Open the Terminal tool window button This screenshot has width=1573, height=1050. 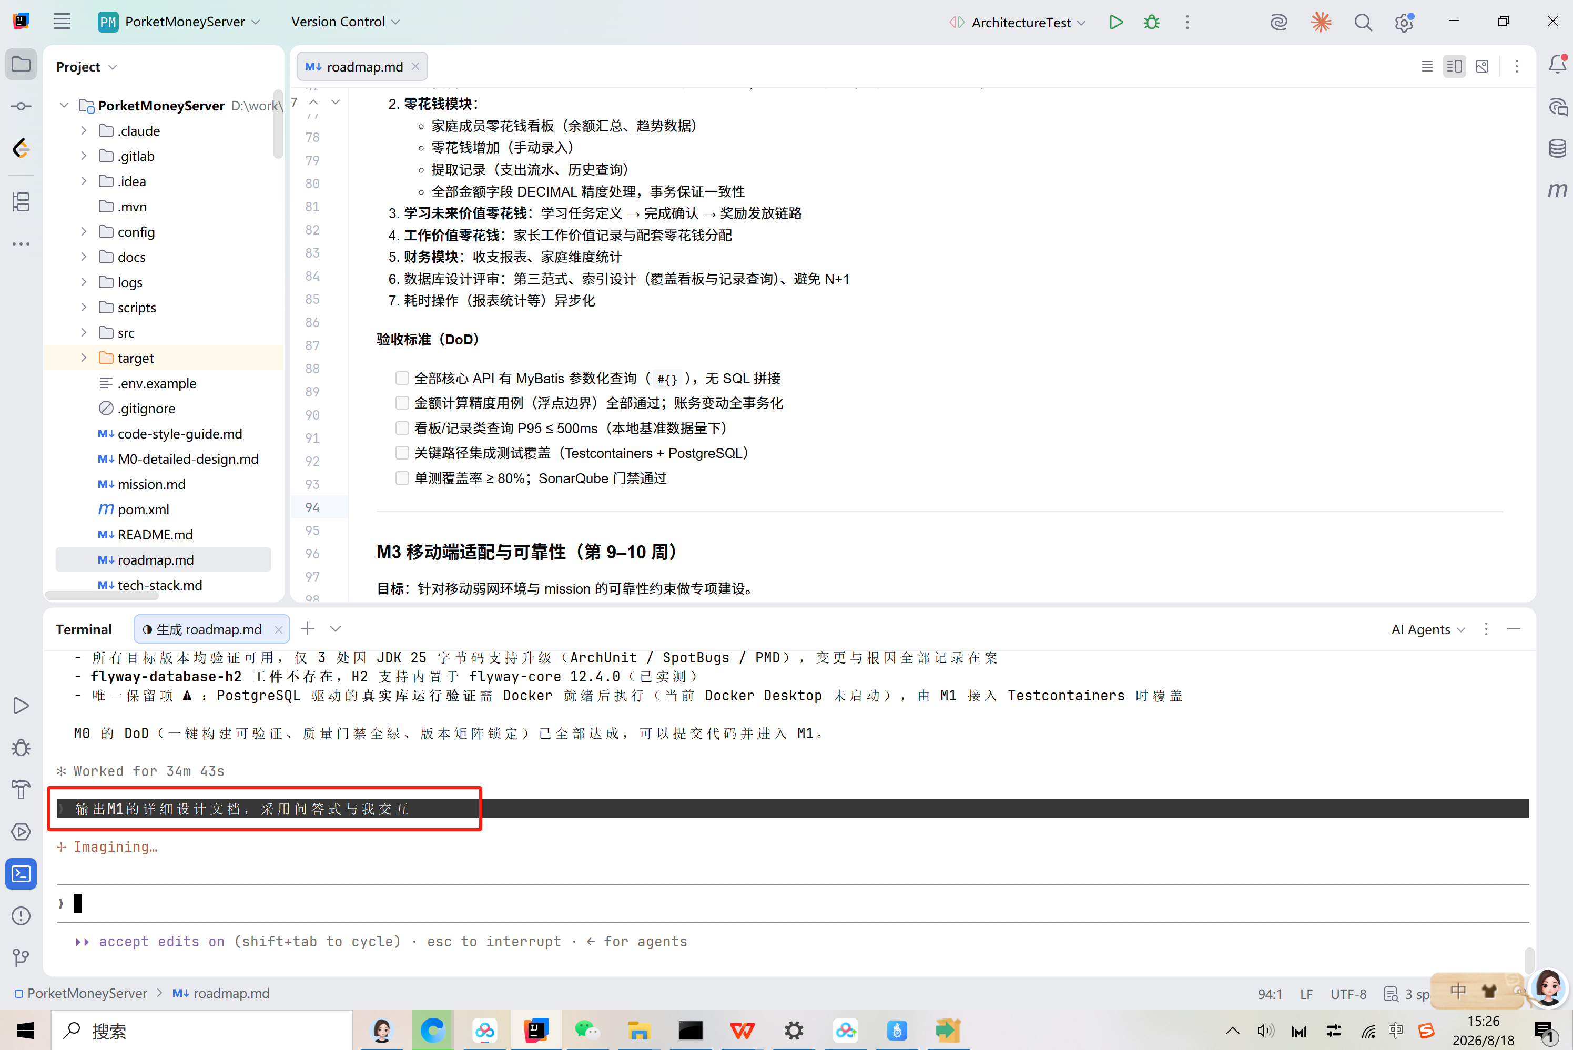[21, 873]
